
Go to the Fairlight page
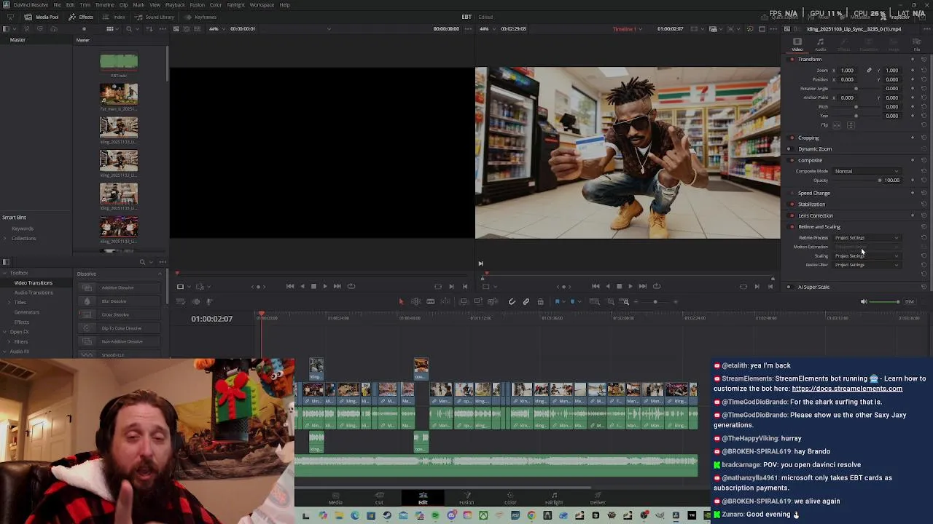pyautogui.click(x=554, y=498)
